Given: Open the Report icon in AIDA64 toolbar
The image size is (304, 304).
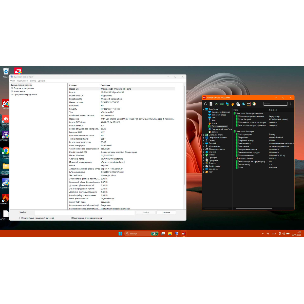Looking at the screenshot, I should 211,104.
